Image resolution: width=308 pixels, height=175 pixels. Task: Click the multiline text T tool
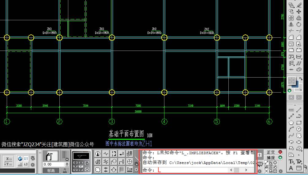291,162
